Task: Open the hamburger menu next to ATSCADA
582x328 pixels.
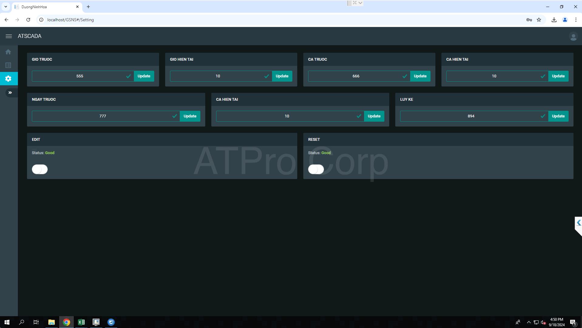Action: click(9, 36)
